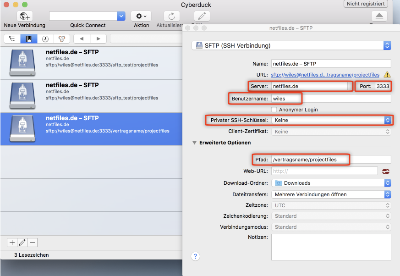The width and height of the screenshot is (400, 276).
Task: Open the Verbindungsmodus dropdown
Action: tap(331, 227)
